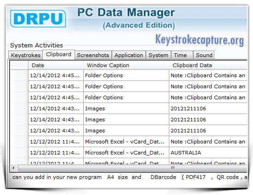This screenshot has height=195, width=253.
Task: Open the Application tab
Action: [x=129, y=55]
